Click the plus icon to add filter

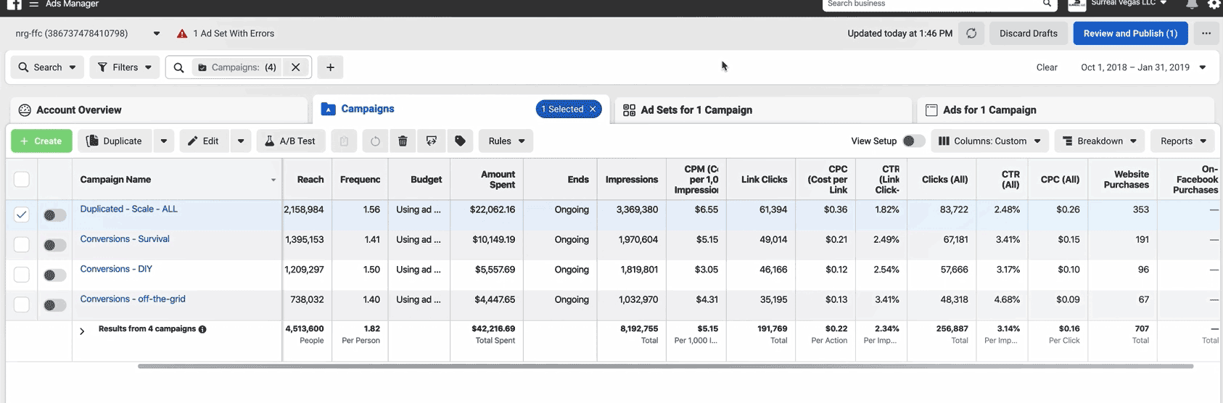(x=330, y=67)
